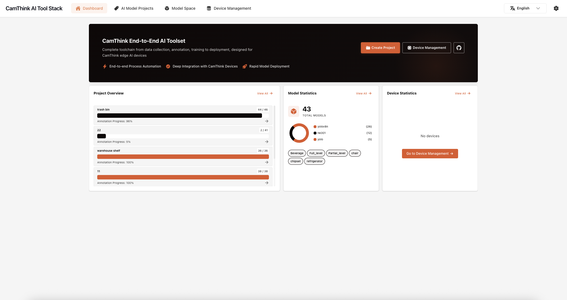Select the refrigerator tag chip
Image resolution: width=567 pixels, height=300 pixels.
314,161
